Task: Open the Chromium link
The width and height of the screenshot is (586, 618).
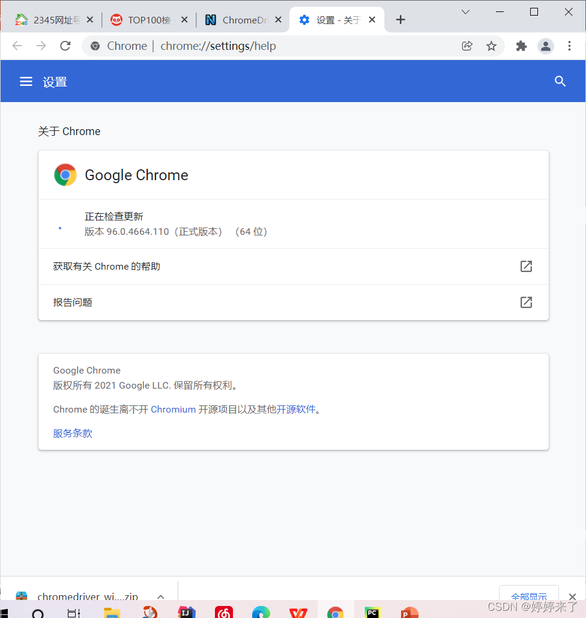Action: click(173, 410)
